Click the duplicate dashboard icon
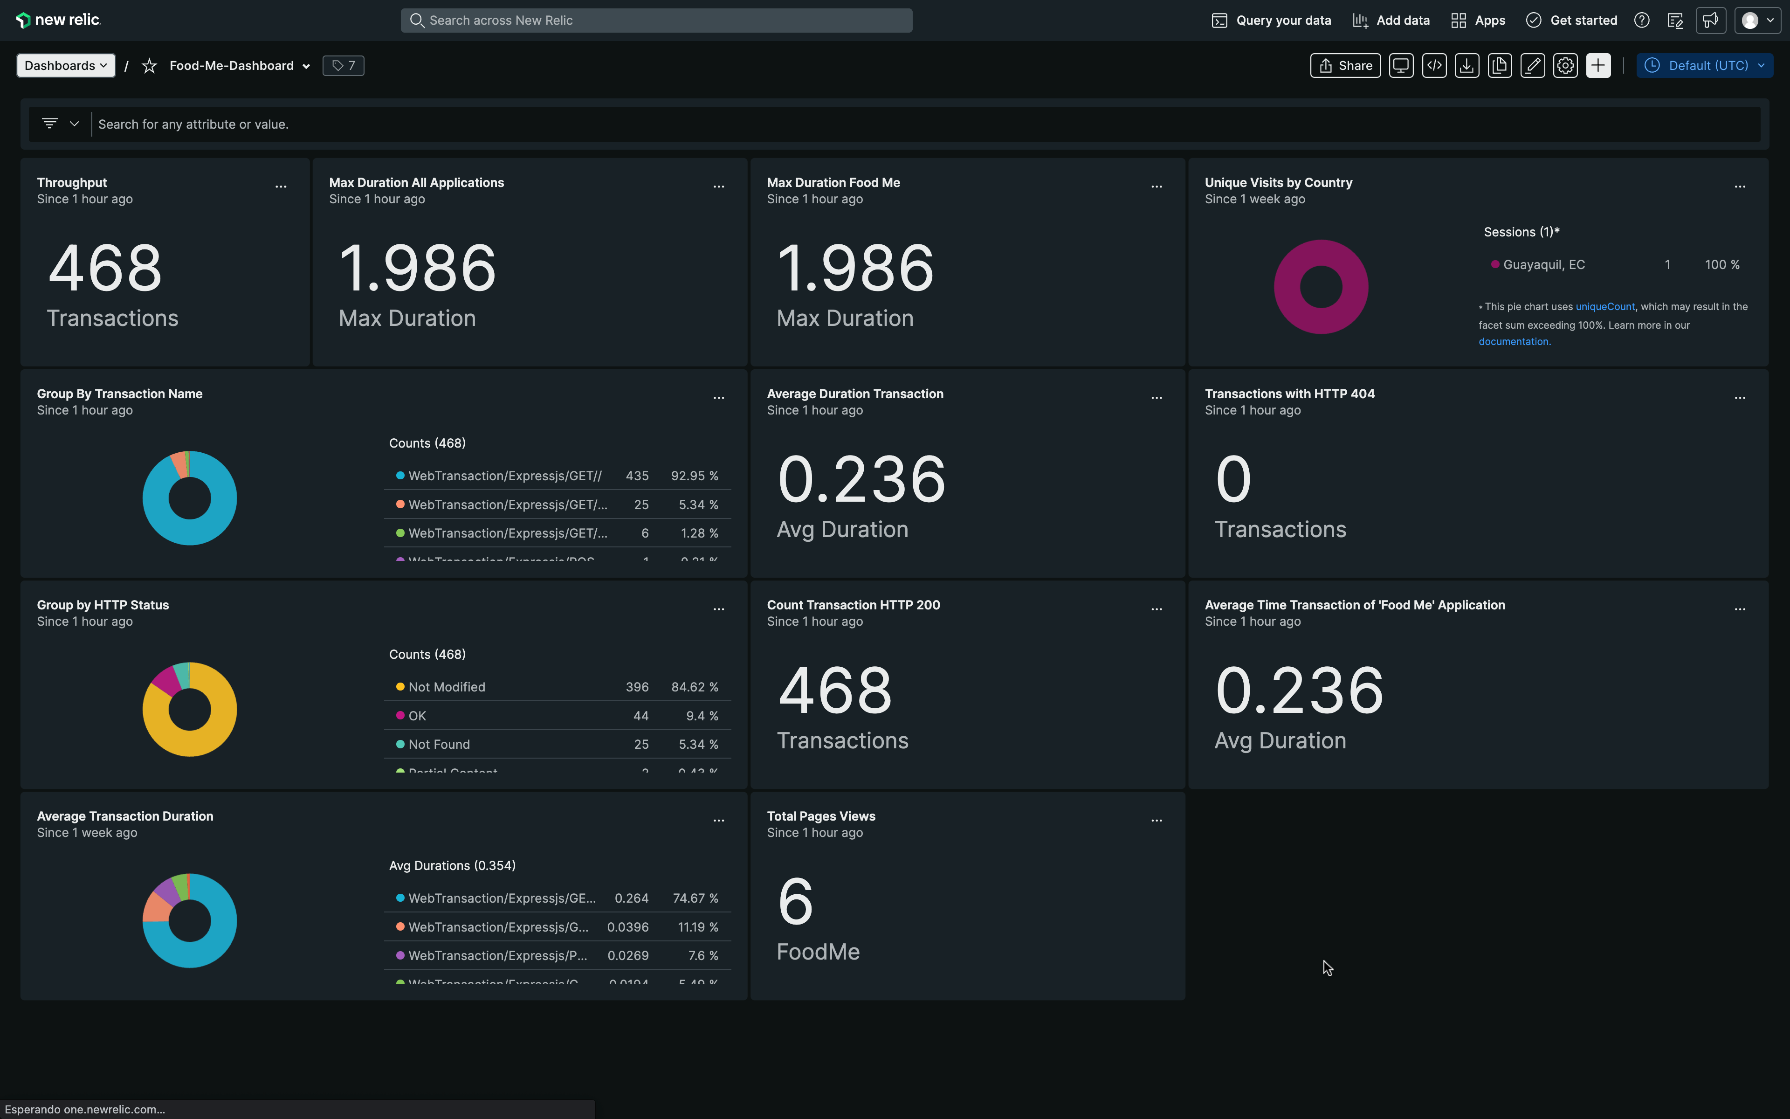The height and width of the screenshot is (1119, 1790). point(1499,65)
